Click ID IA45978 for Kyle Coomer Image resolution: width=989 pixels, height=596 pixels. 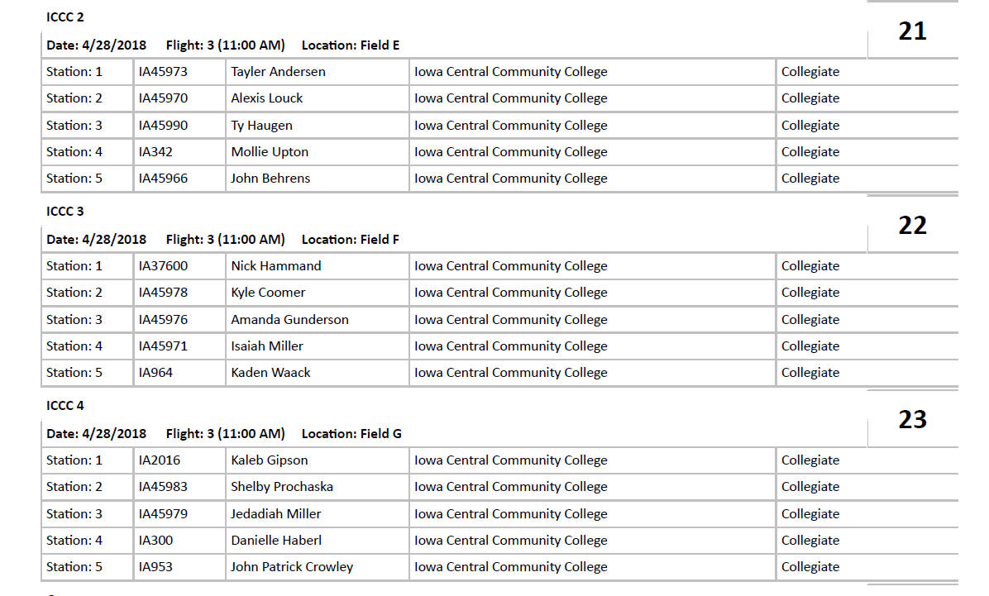163,293
